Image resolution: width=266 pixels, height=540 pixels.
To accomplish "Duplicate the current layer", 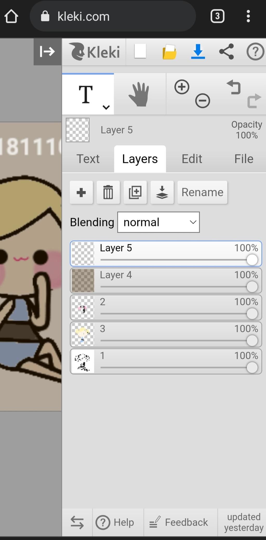I will [135, 192].
